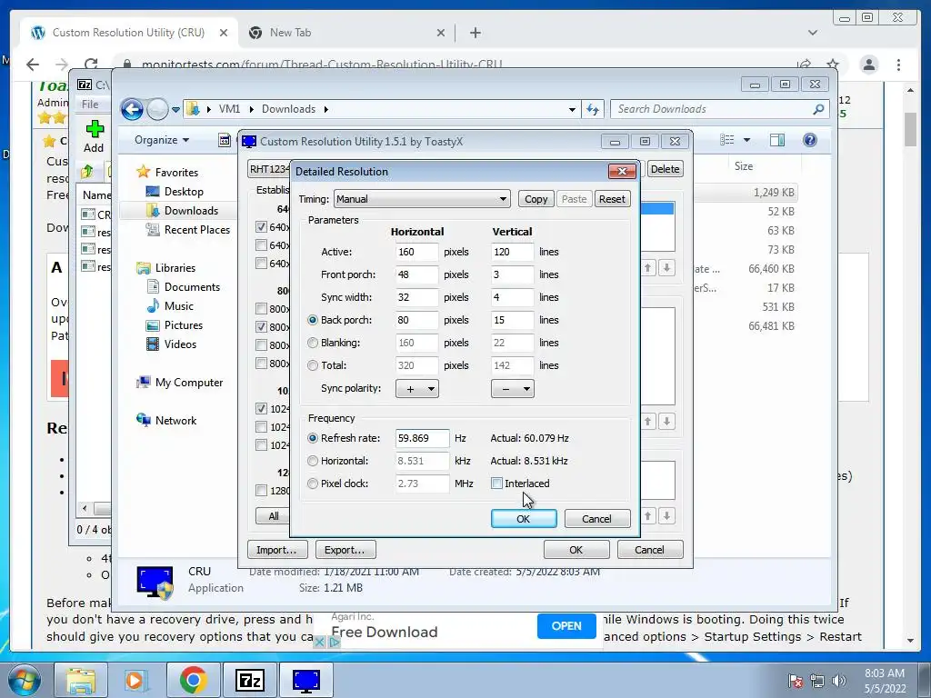Expand recent pages arrow beside Explorer back
Viewport: 931px width, 698px height.
click(175, 109)
